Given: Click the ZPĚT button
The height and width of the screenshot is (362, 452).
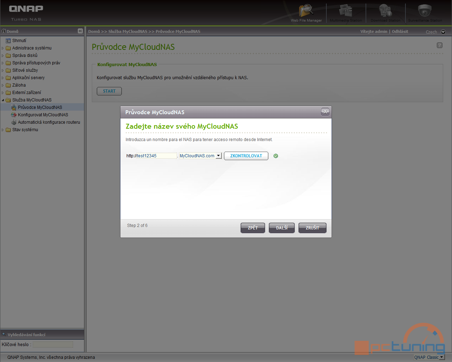Looking at the screenshot, I should click(253, 228).
